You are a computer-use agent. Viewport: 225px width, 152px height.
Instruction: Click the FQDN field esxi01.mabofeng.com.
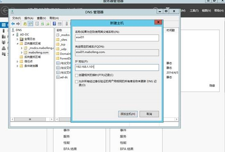coord(117,53)
